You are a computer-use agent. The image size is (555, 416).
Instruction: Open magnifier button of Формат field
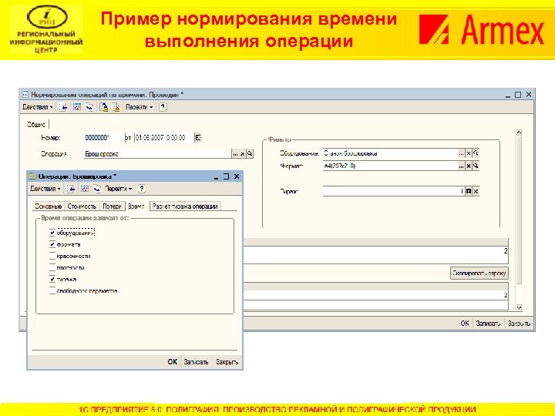476,166
